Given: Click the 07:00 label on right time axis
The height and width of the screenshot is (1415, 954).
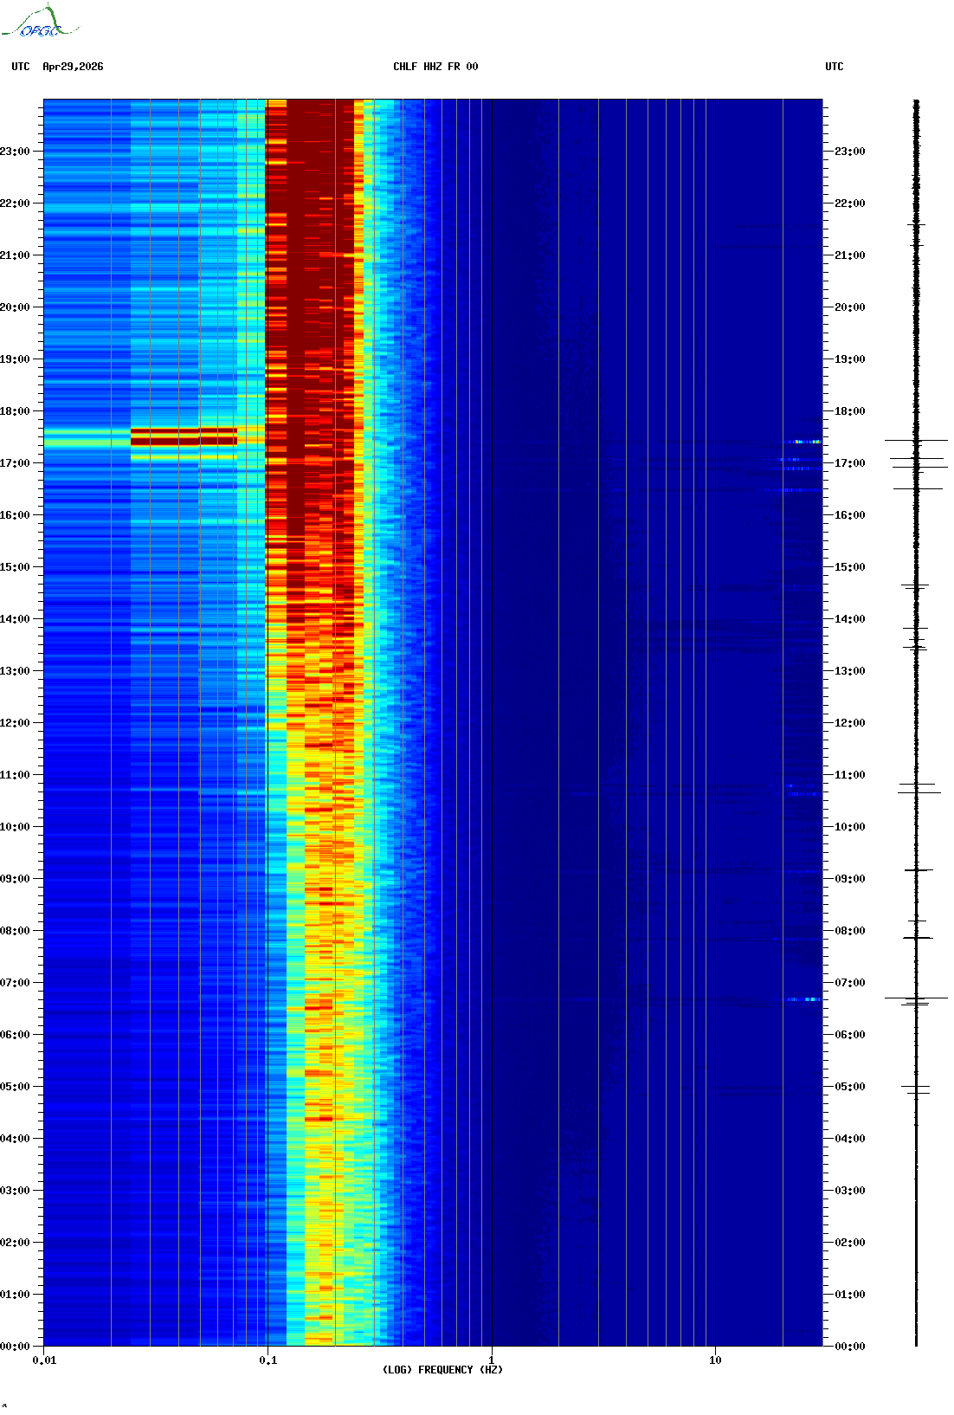Looking at the screenshot, I should [x=849, y=983].
